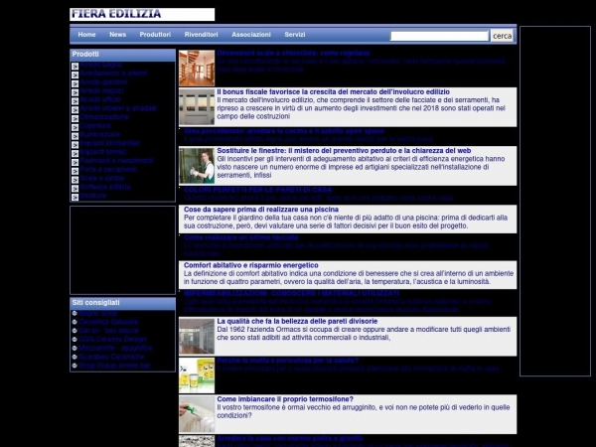Open the Arredo giardino category link
This screenshot has height=447, width=596.
(103, 82)
